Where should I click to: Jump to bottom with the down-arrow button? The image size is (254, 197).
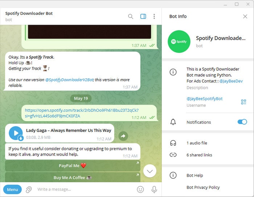click(149, 171)
